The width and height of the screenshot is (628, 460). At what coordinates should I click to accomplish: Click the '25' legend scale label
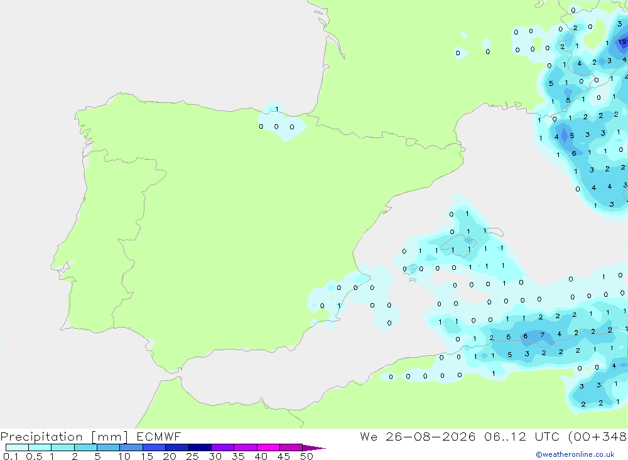[192, 456]
